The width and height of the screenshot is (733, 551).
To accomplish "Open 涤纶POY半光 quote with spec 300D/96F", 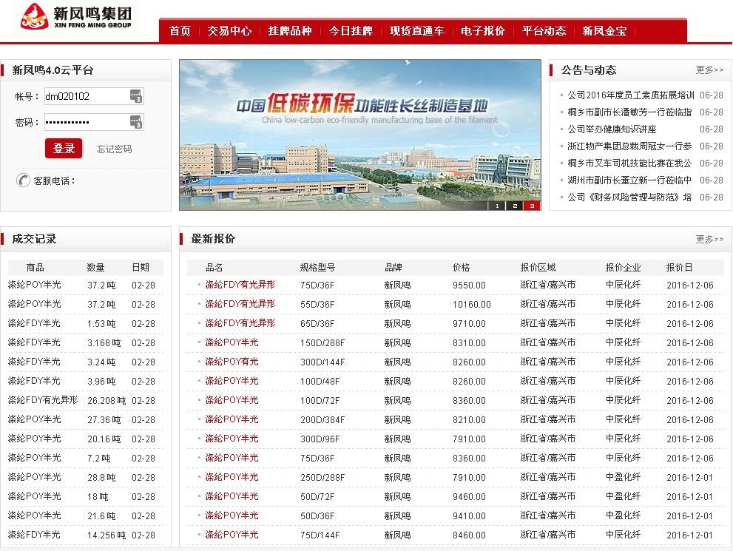I will pyautogui.click(x=232, y=439).
